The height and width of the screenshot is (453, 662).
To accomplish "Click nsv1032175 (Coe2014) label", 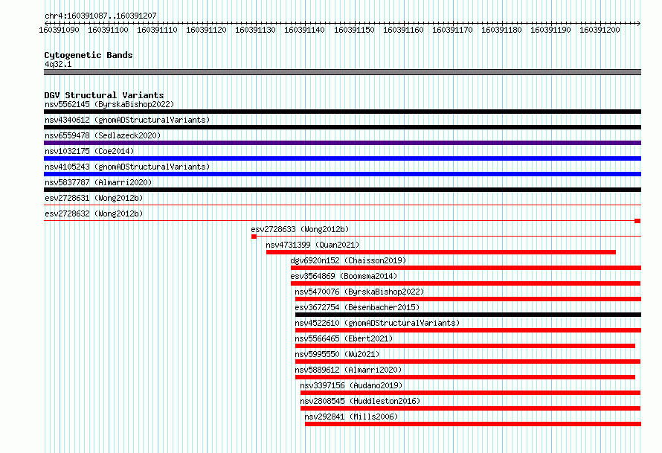I will [89, 151].
